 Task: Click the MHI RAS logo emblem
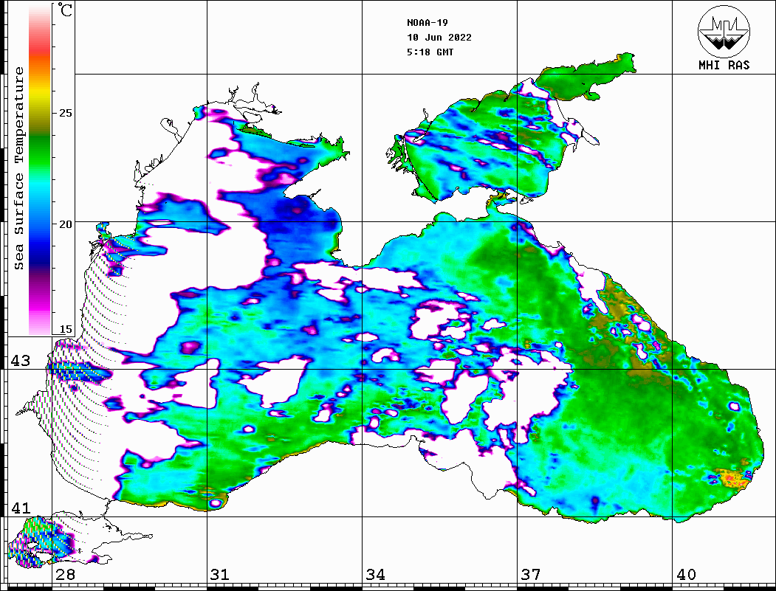[724, 31]
